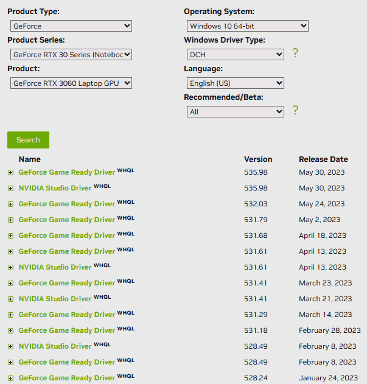Expand the Studio Driver 531.61 row
Image resolution: width=367 pixels, height=384 pixels.
pyautogui.click(x=10, y=267)
